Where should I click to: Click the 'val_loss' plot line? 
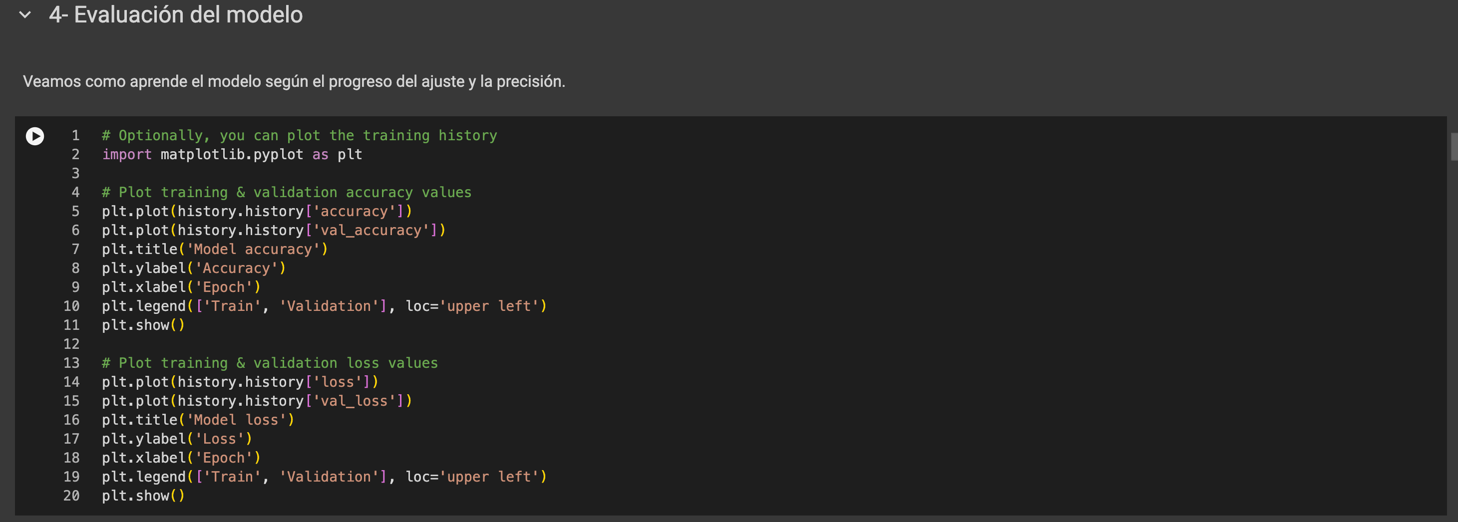[257, 401]
